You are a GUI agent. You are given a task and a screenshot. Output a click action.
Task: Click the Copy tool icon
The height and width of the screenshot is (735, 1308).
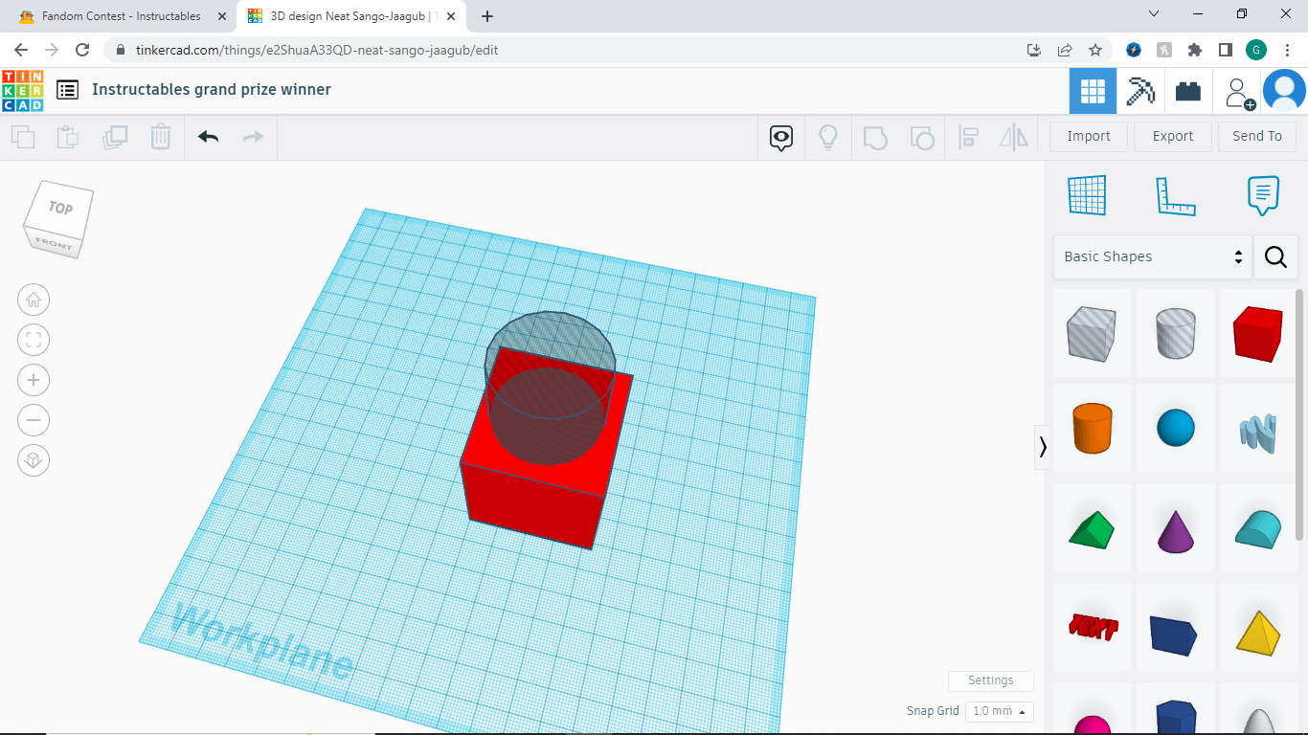click(x=23, y=137)
